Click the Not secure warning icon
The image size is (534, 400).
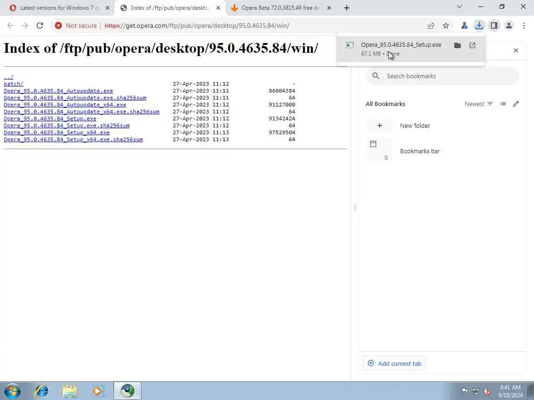pos(58,25)
